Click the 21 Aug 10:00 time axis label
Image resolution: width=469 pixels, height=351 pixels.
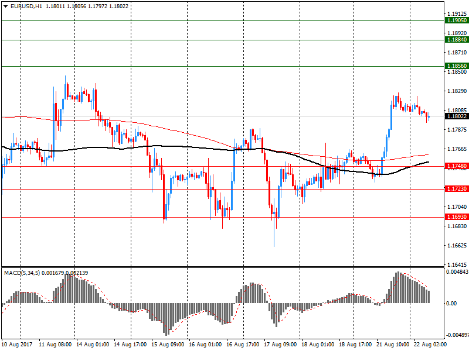pyautogui.click(x=393, y=345)
